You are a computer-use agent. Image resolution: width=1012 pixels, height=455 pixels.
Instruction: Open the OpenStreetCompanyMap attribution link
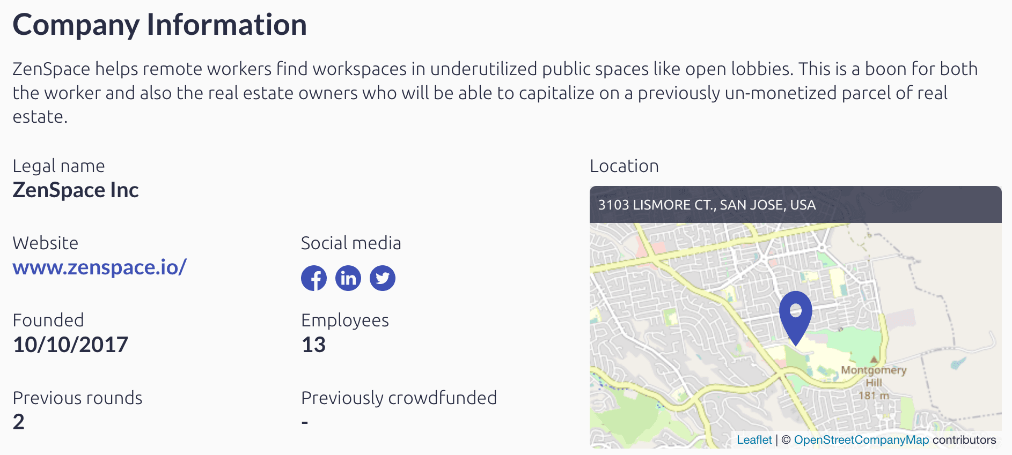(x=861, y=440)
